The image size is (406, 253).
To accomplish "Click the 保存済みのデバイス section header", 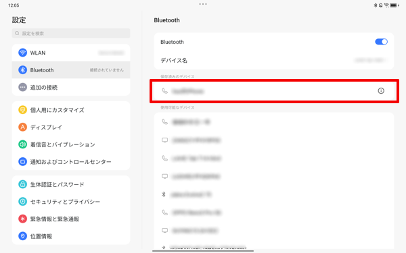I will tap(177, 76).
